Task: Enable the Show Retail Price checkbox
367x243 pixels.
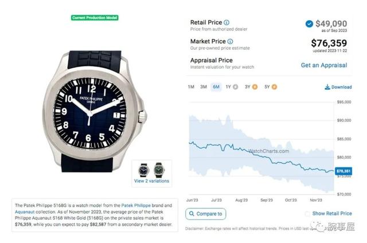Action: pyautogui.click(x=309, y=214)
